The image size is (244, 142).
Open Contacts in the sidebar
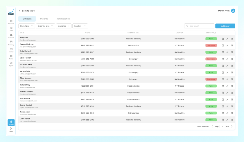(x=11, y=36)
